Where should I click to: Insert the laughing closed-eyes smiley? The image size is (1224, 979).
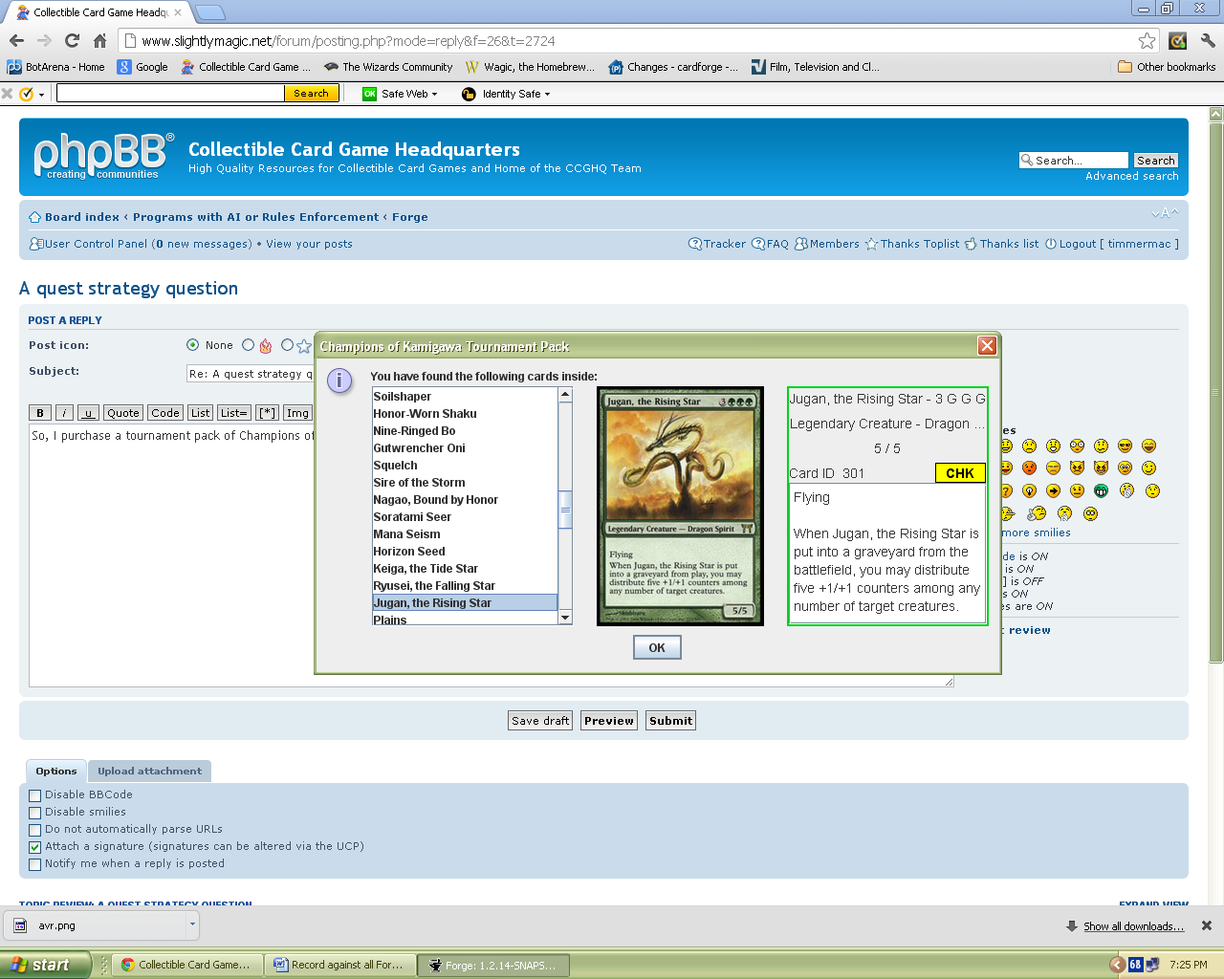click(x=1148, y=446)
